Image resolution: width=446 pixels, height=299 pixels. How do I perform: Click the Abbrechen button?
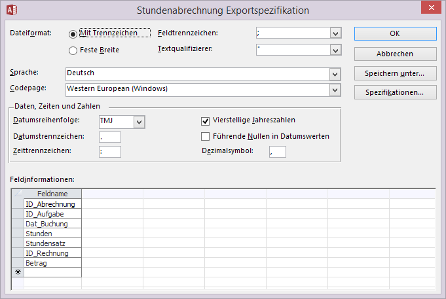[x=394, y=54]
